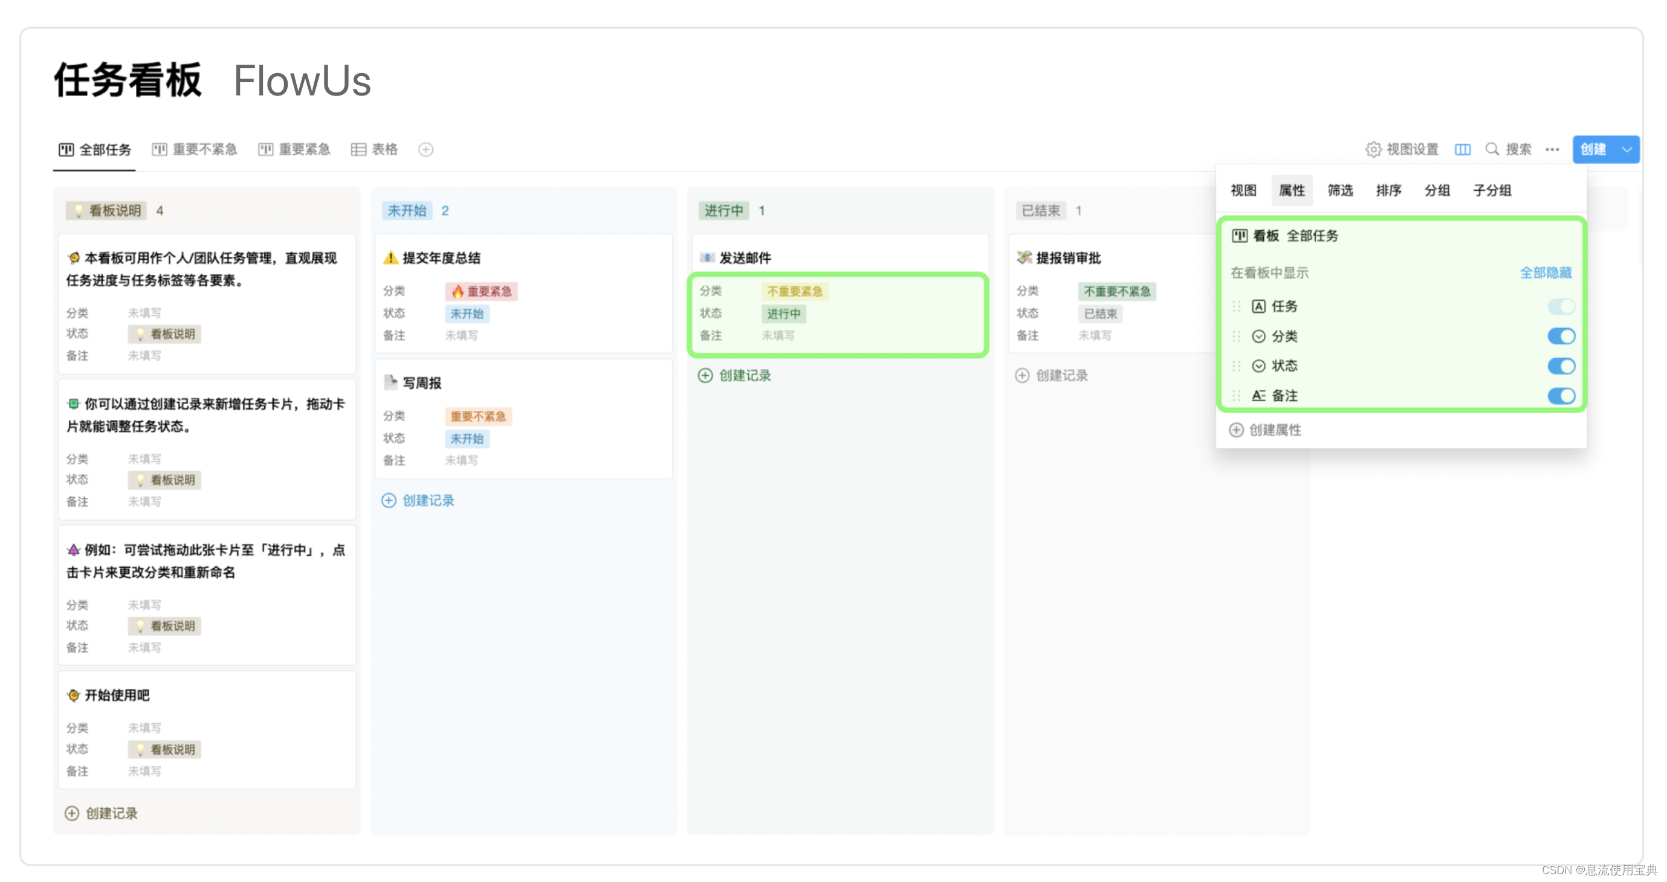
Task: Toggle off the 状态 property switch
Action: [x=1560, y=366]
